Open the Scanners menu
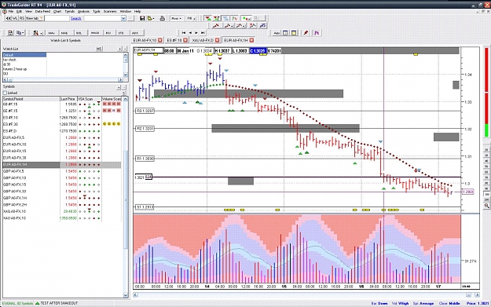The image size is (491, 307). click(x=110, y=11)
